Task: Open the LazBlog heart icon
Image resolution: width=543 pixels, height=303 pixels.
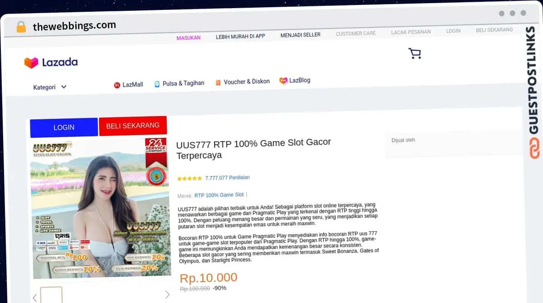Action: click(283, 80)
